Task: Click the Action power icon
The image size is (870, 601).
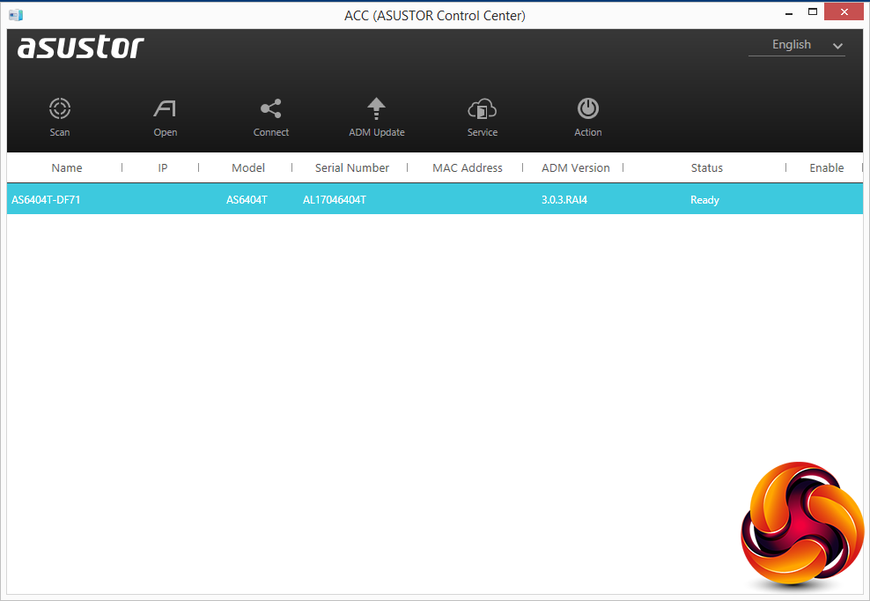Action: click(587, 109)
